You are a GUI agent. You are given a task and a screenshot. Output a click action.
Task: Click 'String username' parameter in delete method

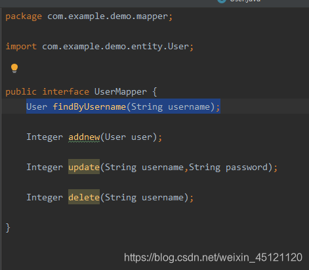[144, 198]
